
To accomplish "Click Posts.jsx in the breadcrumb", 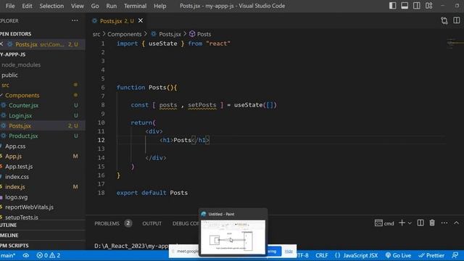I will point(170,34).
